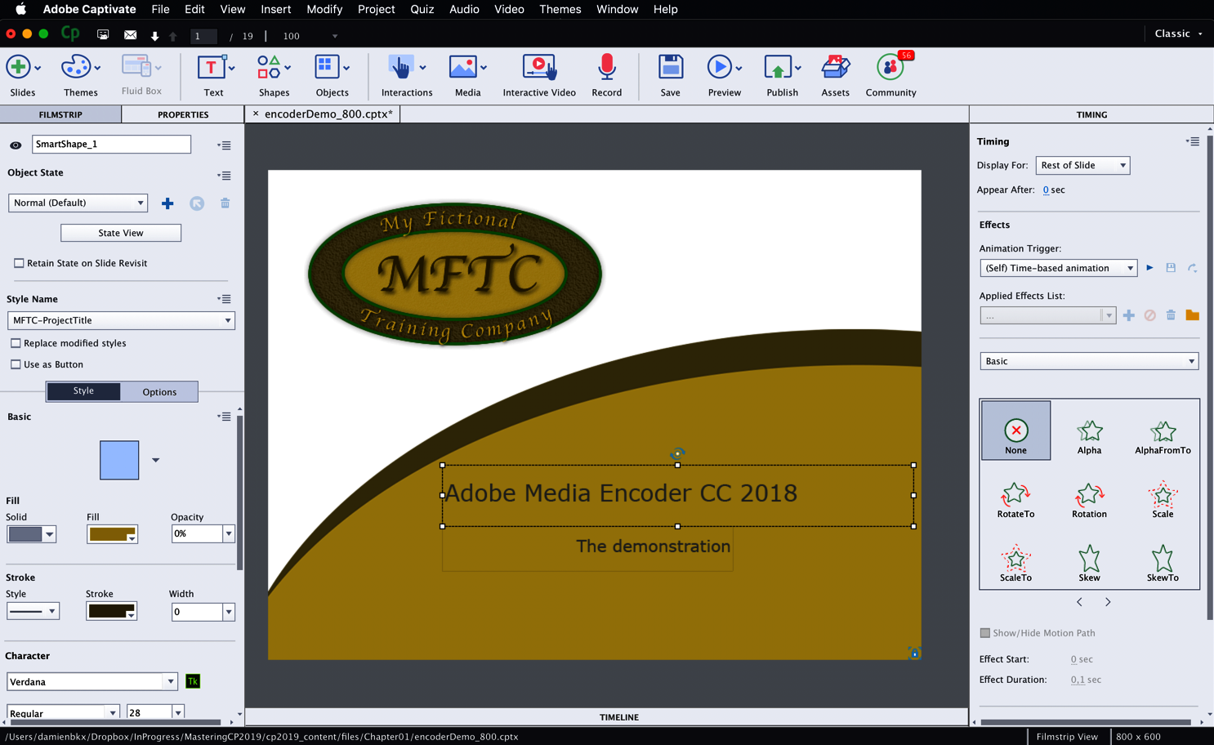Click the State View button
The height and width of the screenshot is (745, 1214).
(x=121, y=233)
